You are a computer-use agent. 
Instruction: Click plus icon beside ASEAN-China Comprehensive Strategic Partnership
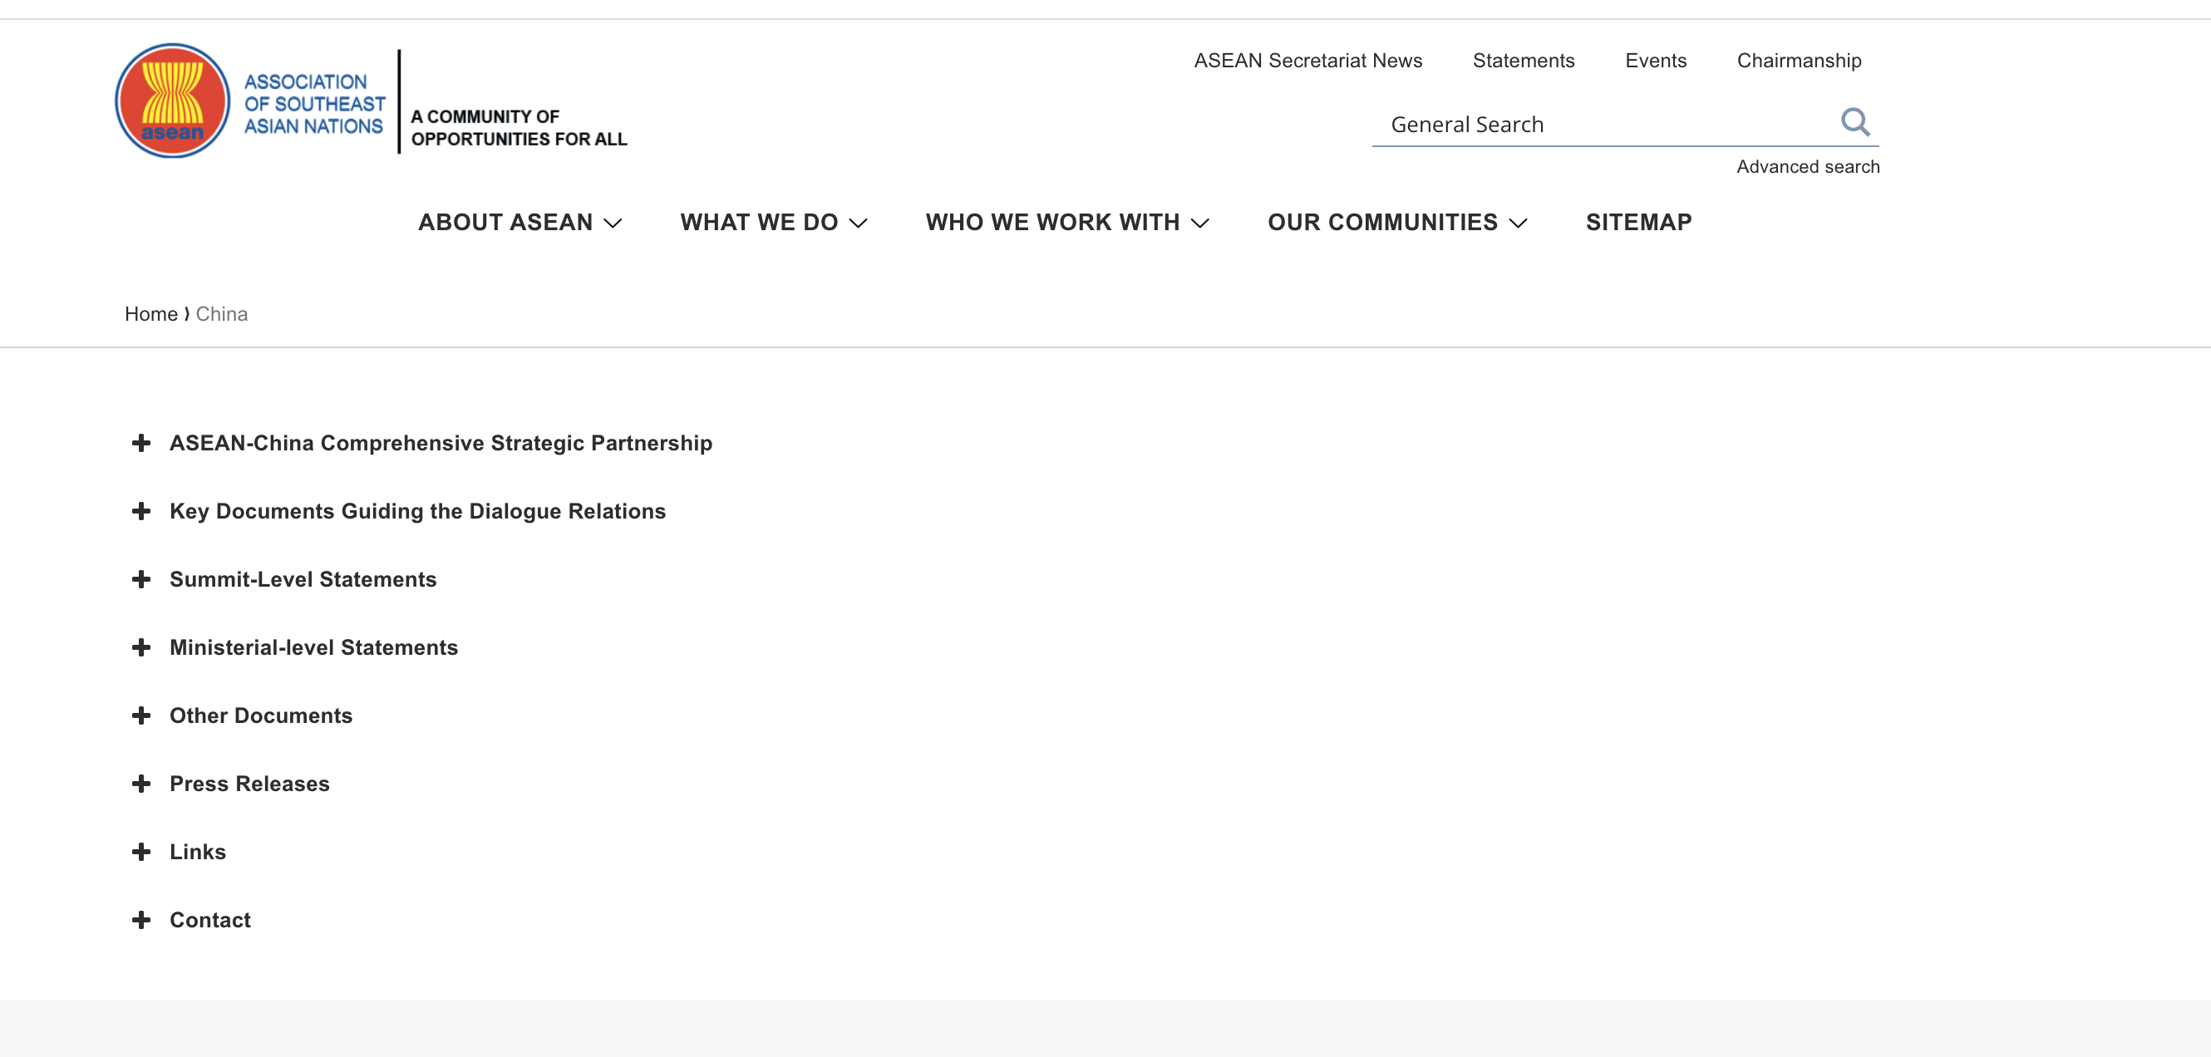pos(141,443)
